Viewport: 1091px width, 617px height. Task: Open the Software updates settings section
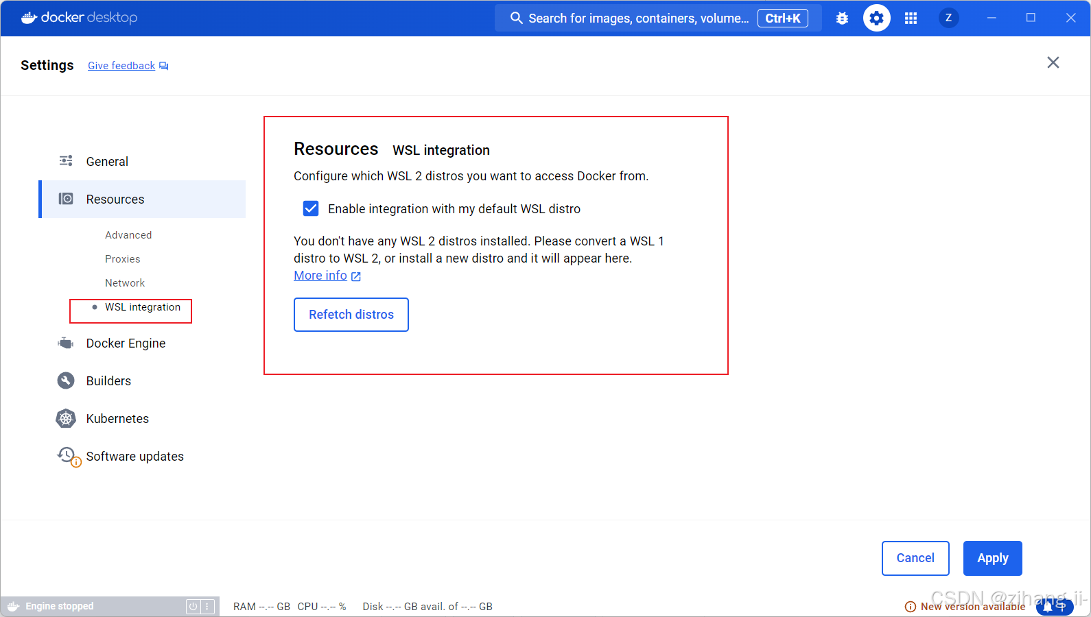click(142, 456)
